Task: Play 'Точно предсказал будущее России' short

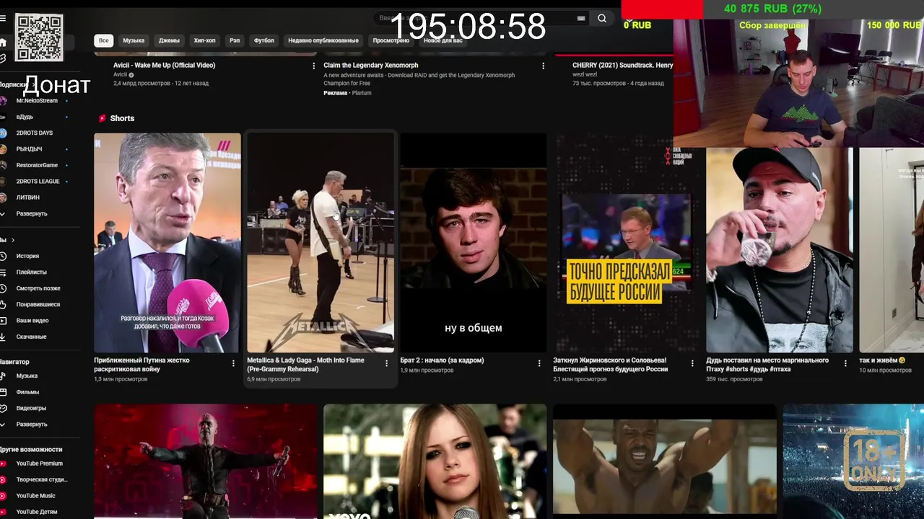Action: click(627, 242)
